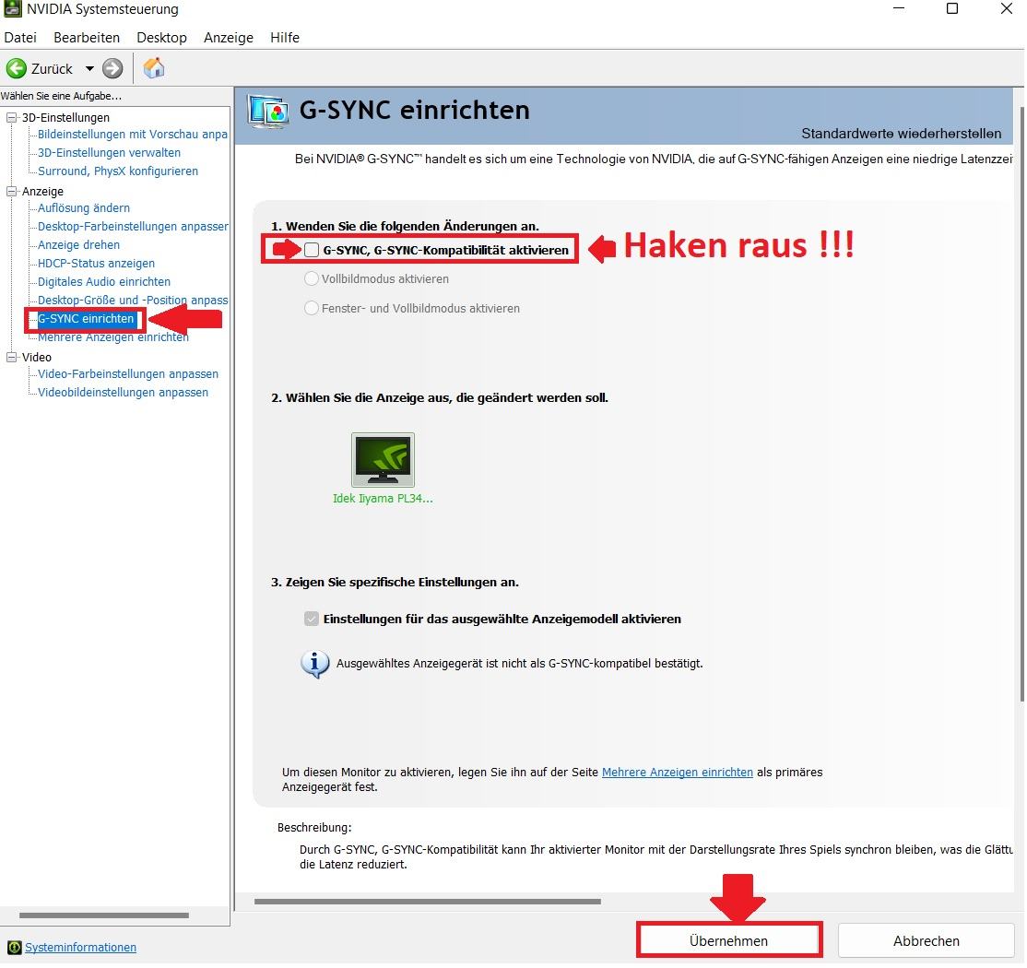The height and width of the screenshot is (968, 1027).
Task: Collapse the Anzeige tree node
Action: coord(11,191)
